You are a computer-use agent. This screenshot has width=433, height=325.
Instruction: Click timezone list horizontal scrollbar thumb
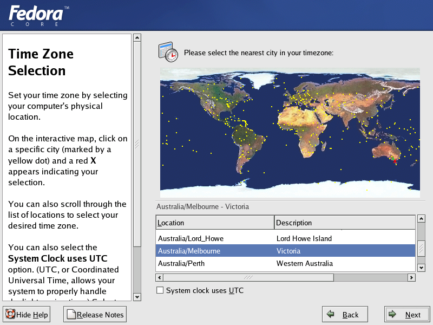(248, 277)
